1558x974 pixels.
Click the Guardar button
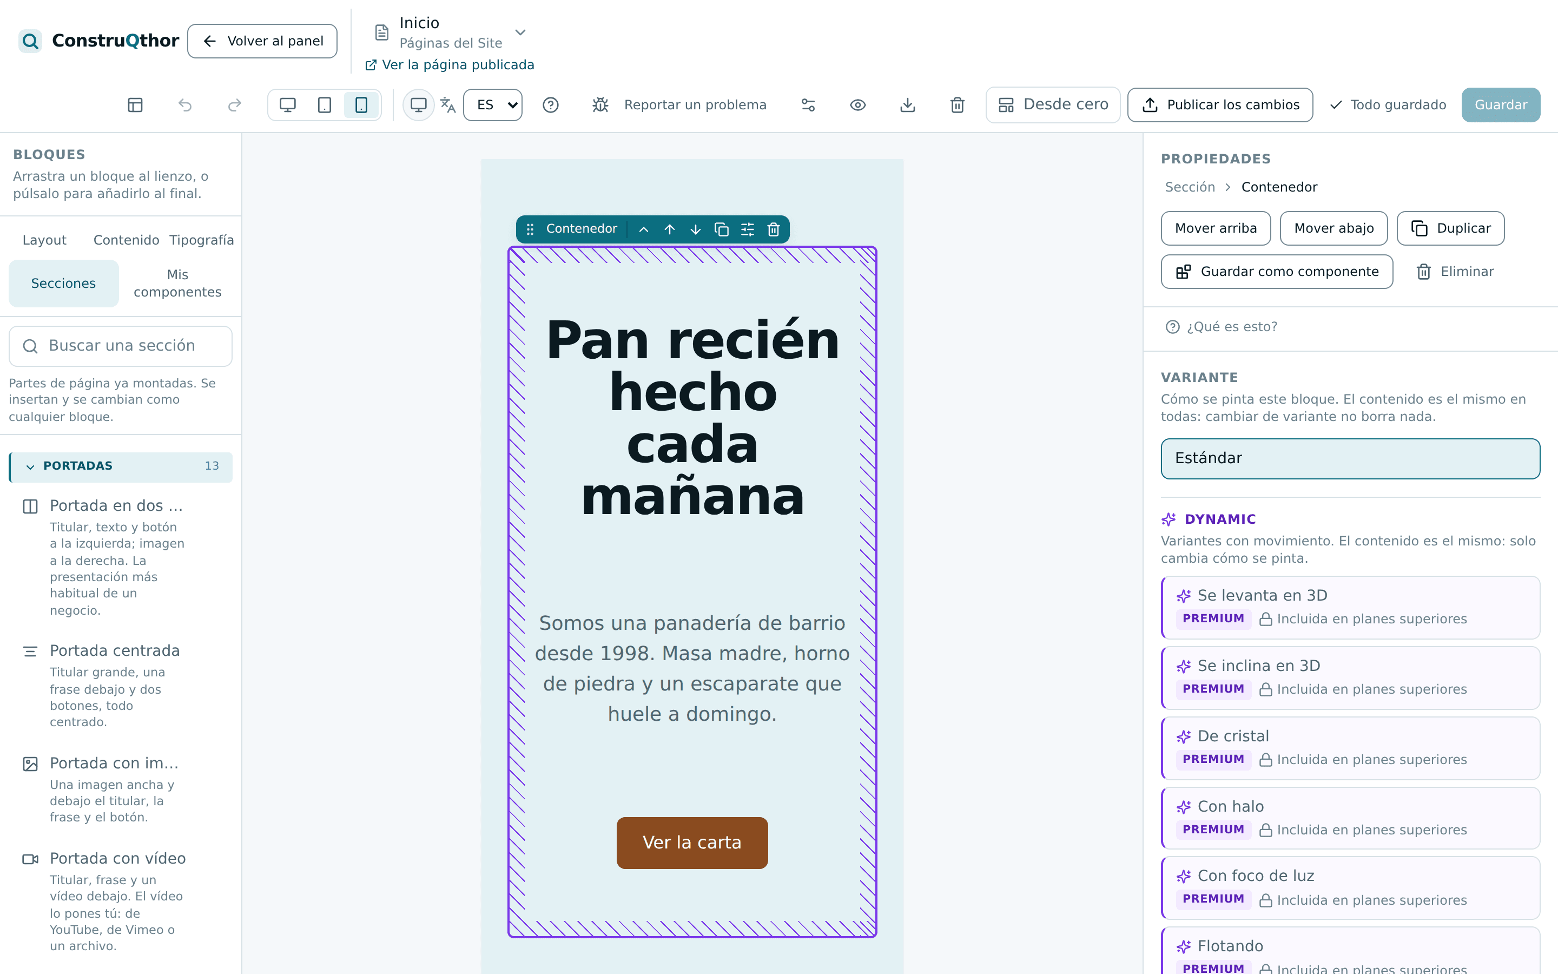tap(1501, 105)
